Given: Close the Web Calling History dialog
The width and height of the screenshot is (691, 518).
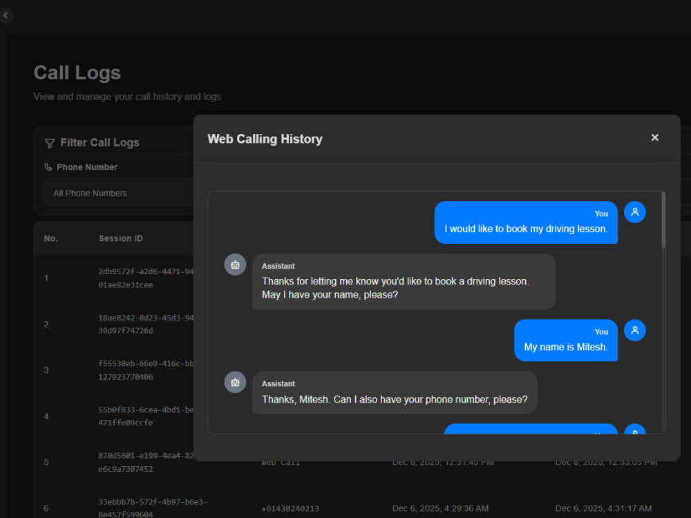Looking at the screenshot, I should pyautogui.click(x=654, y=138).
